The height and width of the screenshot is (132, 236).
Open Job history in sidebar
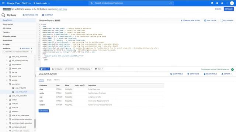click(18, 28)
